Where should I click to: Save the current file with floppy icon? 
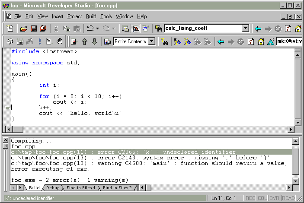point(34,29)
